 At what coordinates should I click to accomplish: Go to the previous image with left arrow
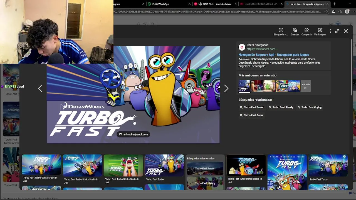click(x=40, y=88)
